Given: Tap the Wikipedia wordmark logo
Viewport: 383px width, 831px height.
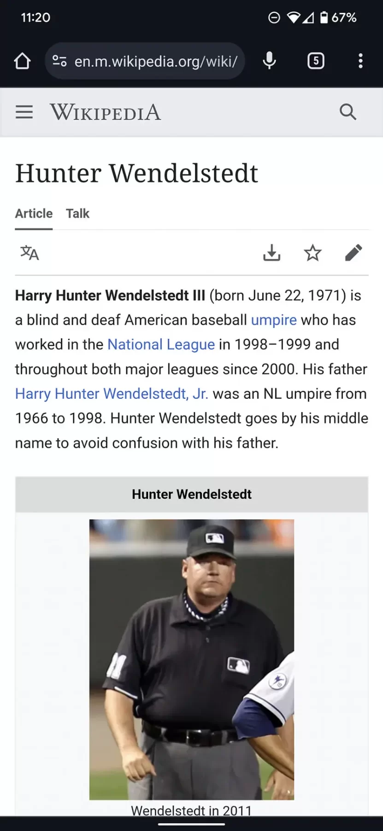Looking at the screenshot, I should click(x=106, y=112).
